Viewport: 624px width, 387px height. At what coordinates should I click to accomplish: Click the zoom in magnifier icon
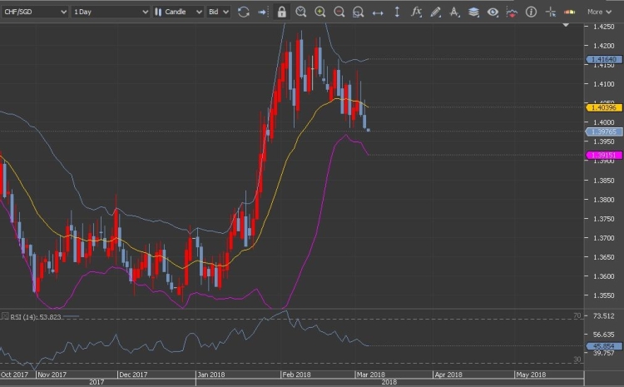click(x=320, y=12)
